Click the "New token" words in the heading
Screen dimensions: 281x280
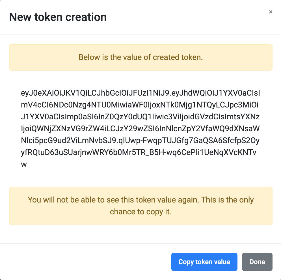(36, 17)
